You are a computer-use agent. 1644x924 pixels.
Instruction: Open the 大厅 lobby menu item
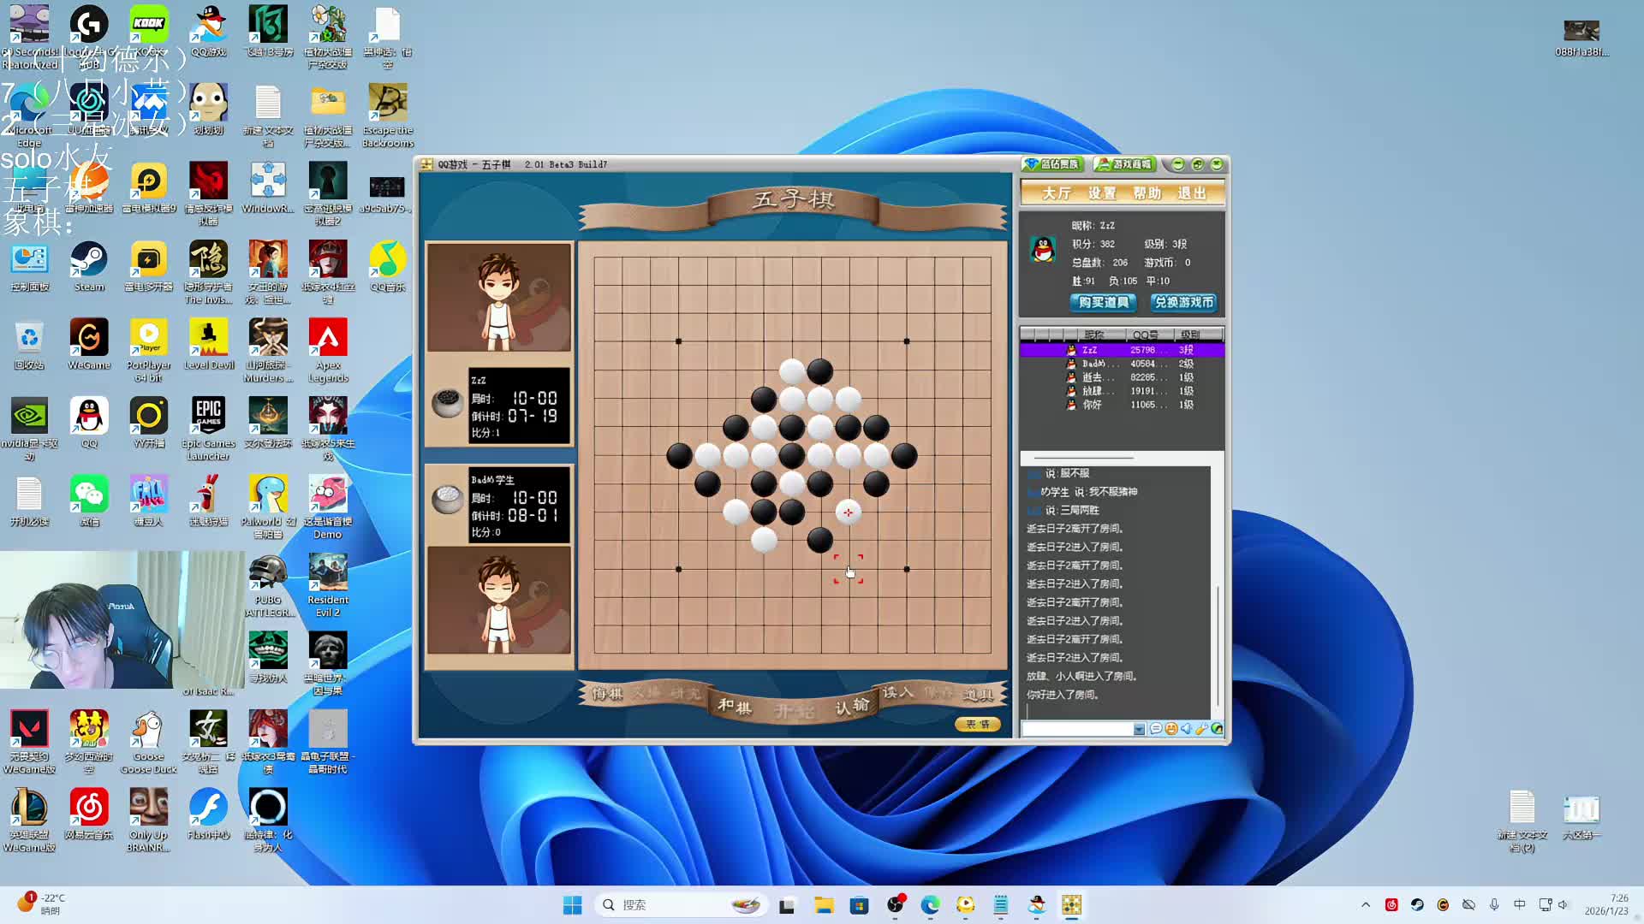coord(1056,193)
